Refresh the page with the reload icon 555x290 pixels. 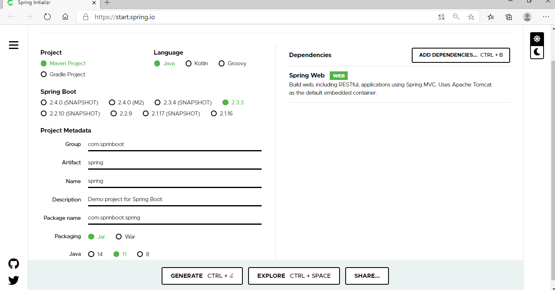pyautogui.click(x=47, y=17)
